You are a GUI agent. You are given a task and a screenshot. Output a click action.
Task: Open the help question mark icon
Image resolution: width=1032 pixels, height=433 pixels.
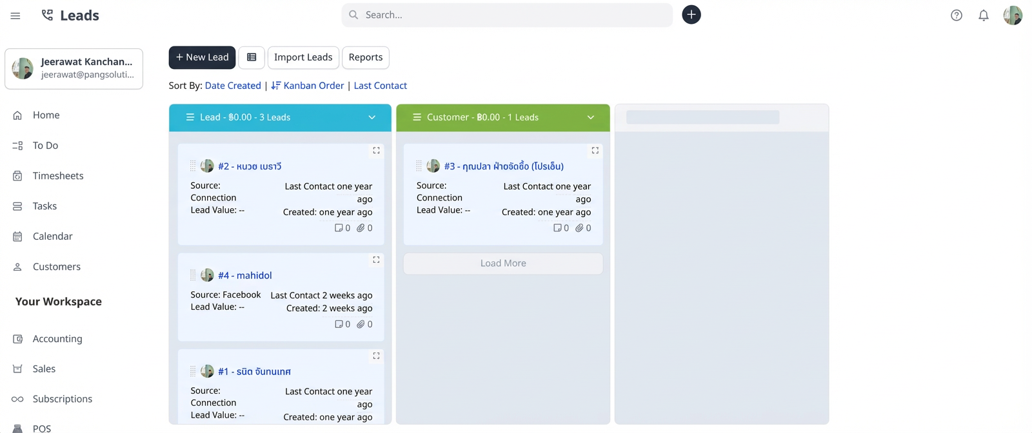(x=957, y=15)
